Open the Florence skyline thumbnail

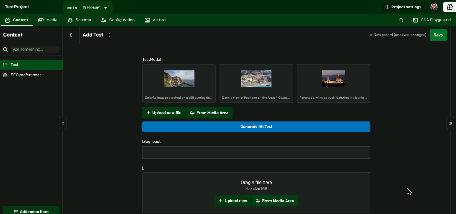[x=334, y=79]
